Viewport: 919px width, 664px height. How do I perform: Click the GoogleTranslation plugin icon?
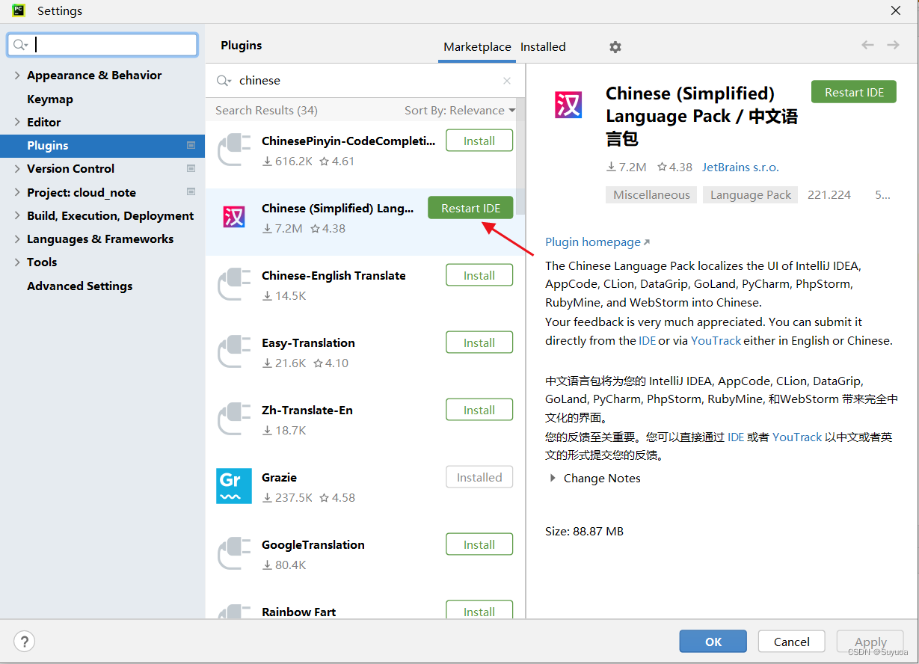click(x=233, y=553)
